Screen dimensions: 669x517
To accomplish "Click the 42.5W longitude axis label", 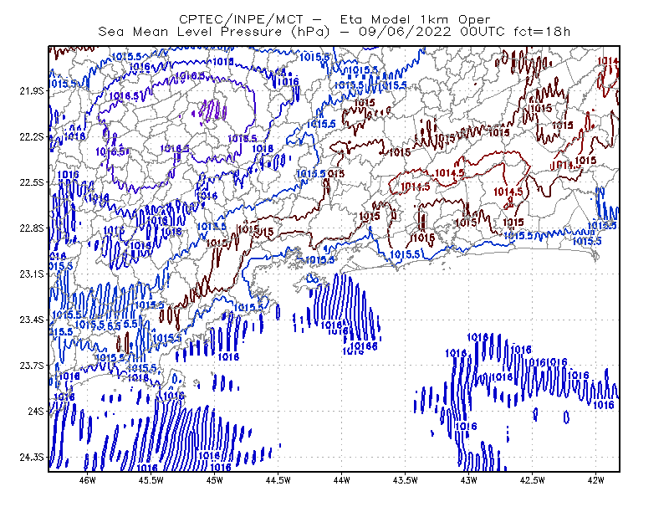I will coord(532,480).
